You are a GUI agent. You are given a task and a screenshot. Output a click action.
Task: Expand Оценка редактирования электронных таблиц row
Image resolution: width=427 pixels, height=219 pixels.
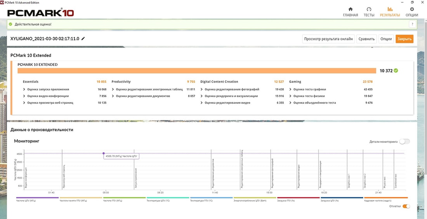tap(113, 89)
